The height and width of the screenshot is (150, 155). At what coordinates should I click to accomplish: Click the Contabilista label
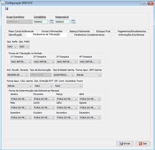pyautogui.click(x=40, y=17)
